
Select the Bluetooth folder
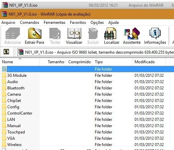pyautogui.click(x=16, y=88)
